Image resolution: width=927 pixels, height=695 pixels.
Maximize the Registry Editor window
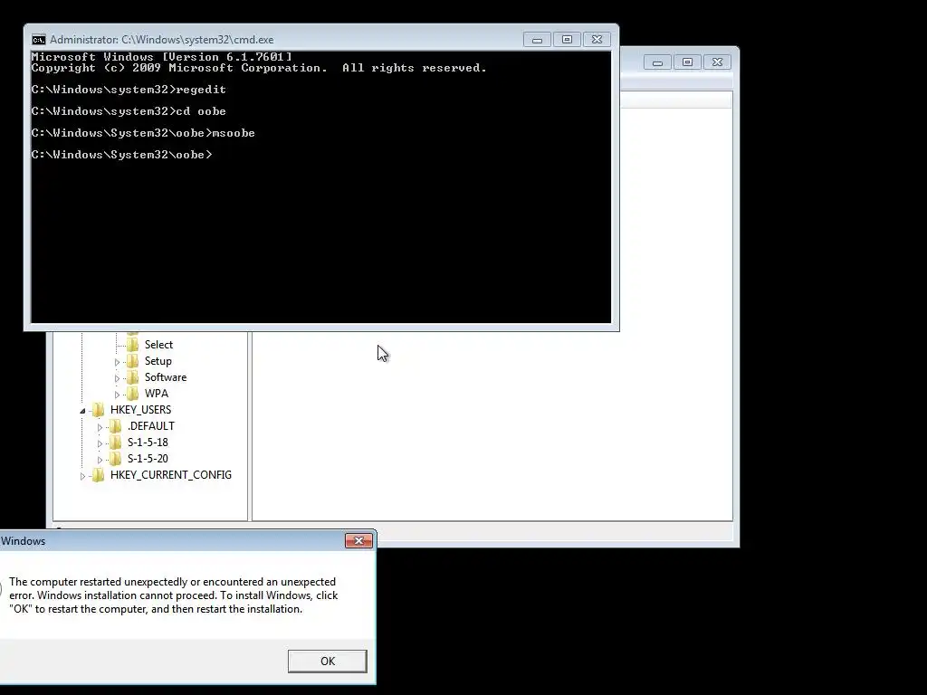688,62
